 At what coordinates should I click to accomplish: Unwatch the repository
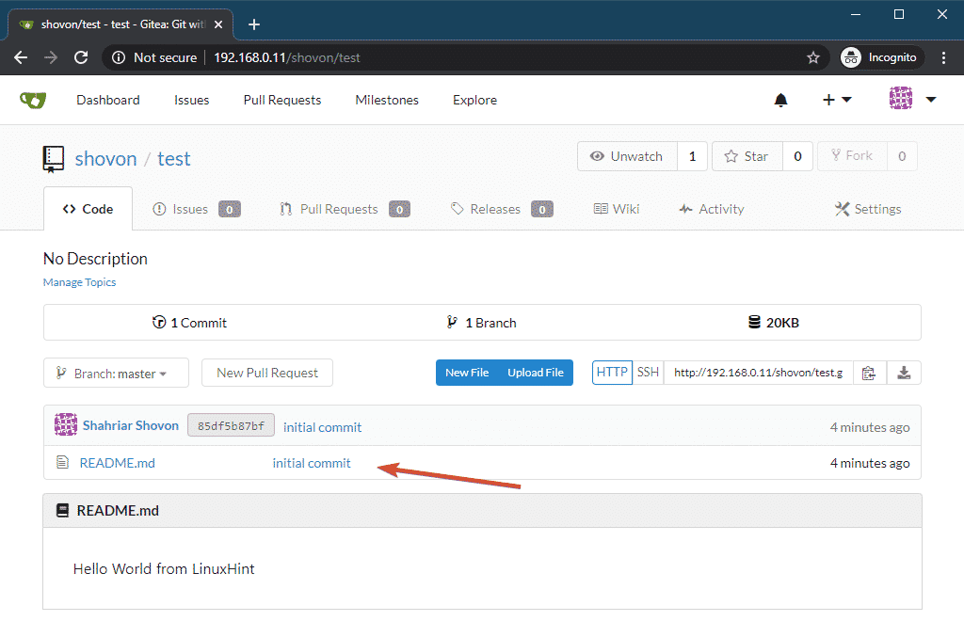pos(627,156)
